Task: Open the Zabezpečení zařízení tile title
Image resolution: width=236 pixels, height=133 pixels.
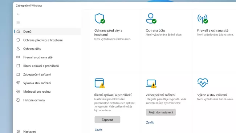Action: tap(160, 95)
